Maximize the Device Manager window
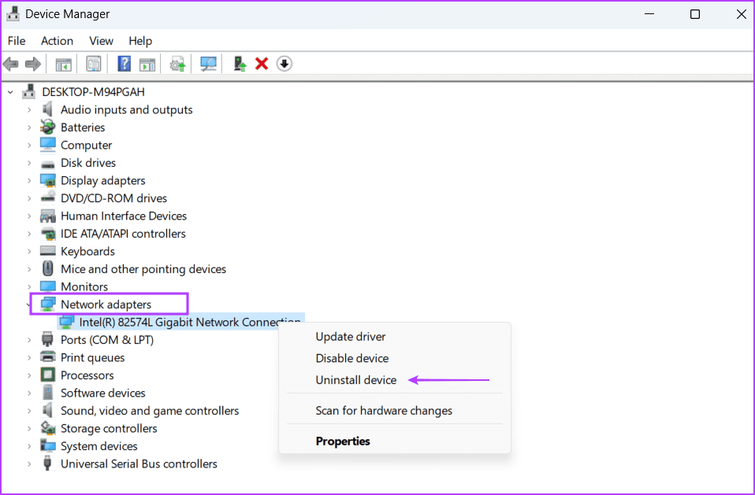 (x=695, y=14)
